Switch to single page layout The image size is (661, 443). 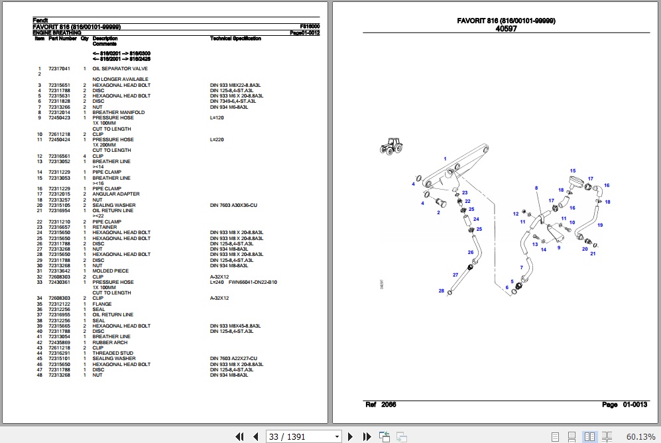pos(555,436)
